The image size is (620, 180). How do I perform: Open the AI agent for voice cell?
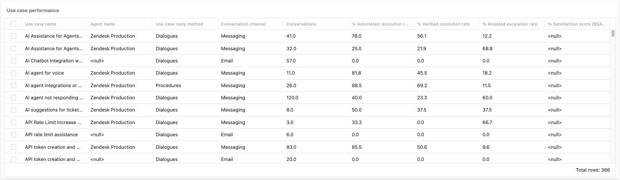44,73
